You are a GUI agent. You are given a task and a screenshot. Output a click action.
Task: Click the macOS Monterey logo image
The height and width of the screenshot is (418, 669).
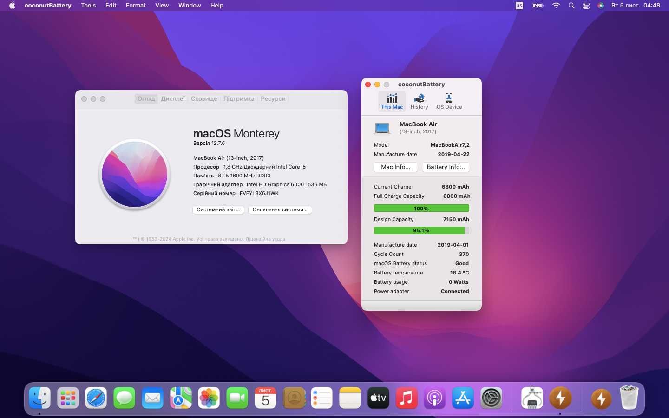coord(135,174)
